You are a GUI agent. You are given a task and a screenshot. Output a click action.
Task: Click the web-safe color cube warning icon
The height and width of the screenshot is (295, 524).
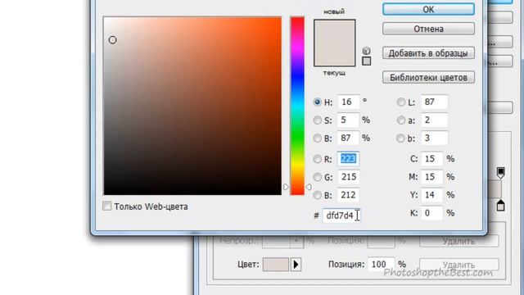[366, 51]
